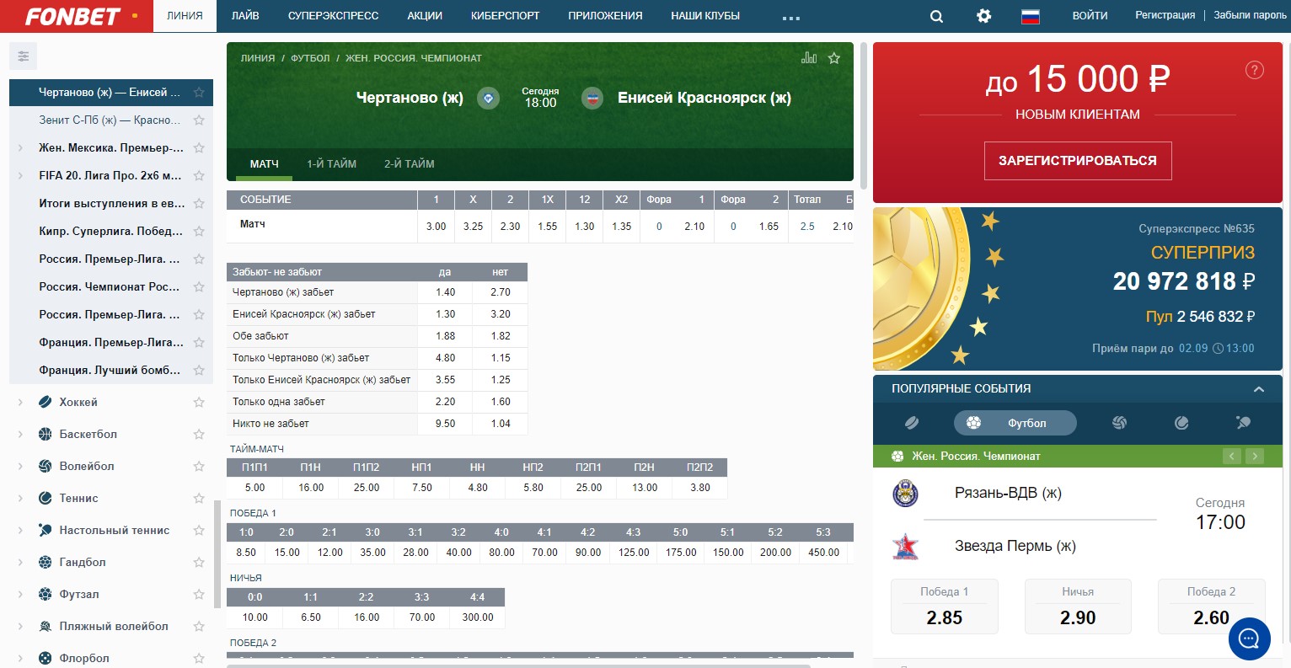Open sidebar filter sliders icon

click(x=24, y=56)
